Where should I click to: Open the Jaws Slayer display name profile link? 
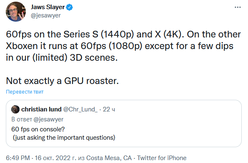coord(48,7)
